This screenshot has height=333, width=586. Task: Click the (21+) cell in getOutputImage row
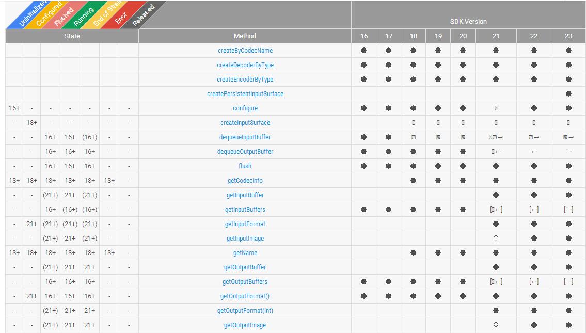point(51,325)
